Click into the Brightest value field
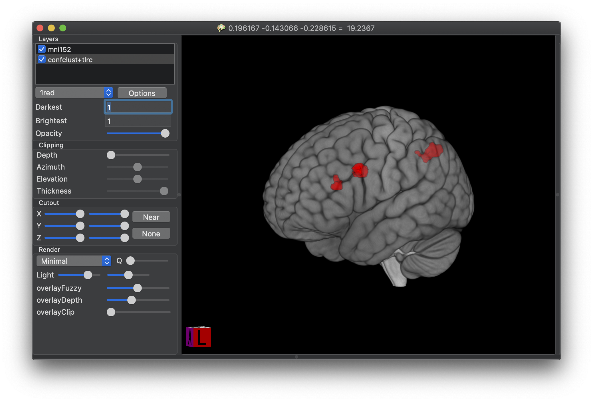Image resolution: width=593 pixels, height=402 pixels. click(138, 121)
